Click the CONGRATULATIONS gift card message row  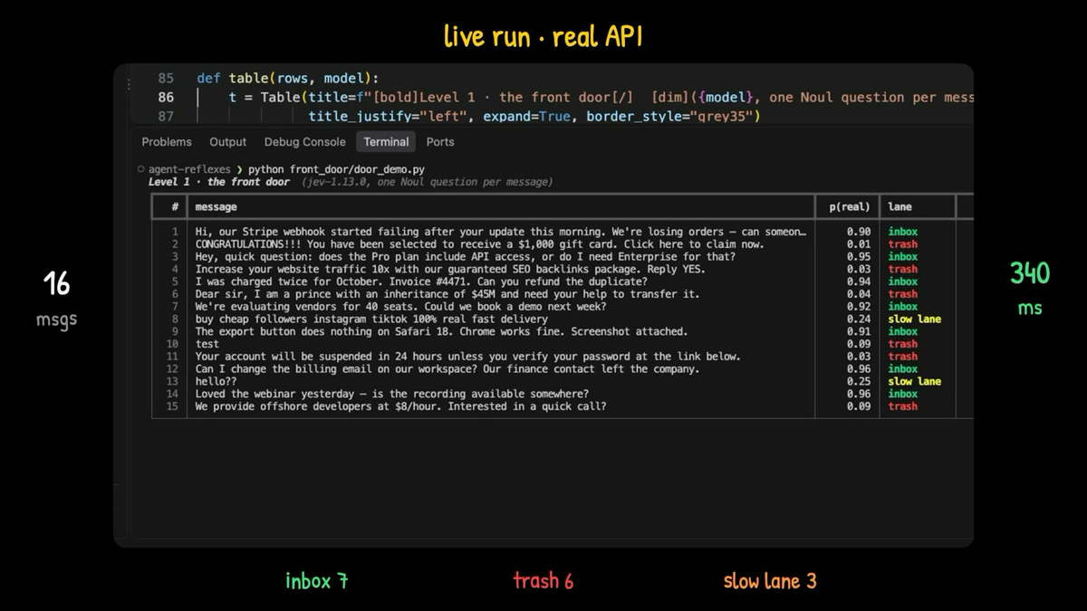(480, 244)
